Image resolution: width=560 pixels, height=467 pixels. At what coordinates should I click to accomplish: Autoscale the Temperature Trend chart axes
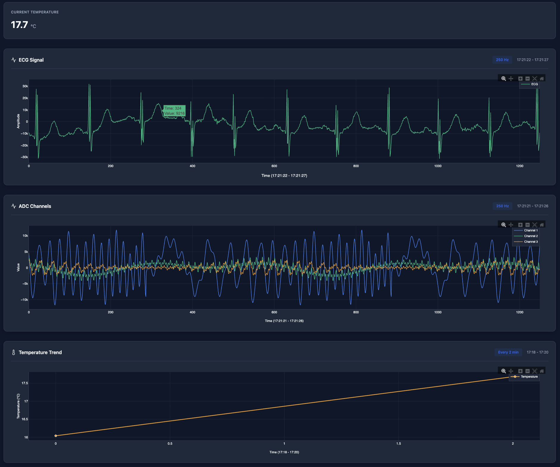point(535,371)
